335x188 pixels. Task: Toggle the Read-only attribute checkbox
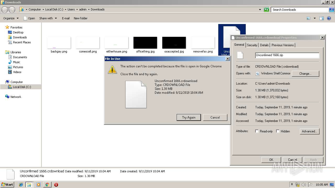click(x=257, y=131)
